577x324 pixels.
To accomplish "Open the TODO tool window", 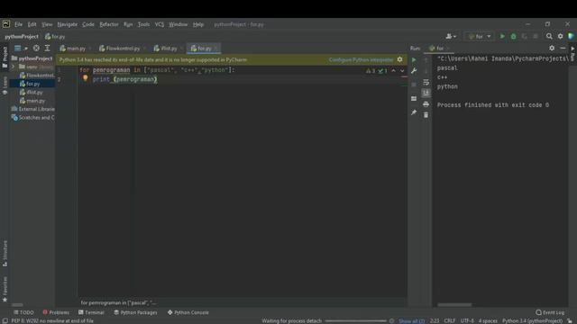I will [23, 312].
